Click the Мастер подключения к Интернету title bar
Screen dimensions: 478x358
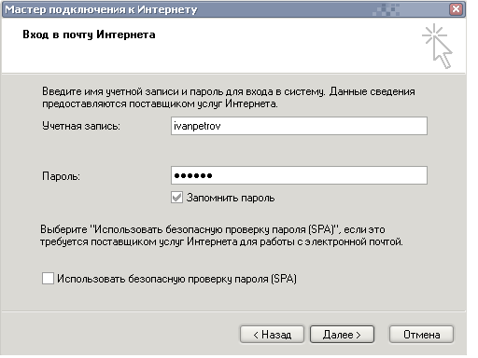tap(218, 9)
